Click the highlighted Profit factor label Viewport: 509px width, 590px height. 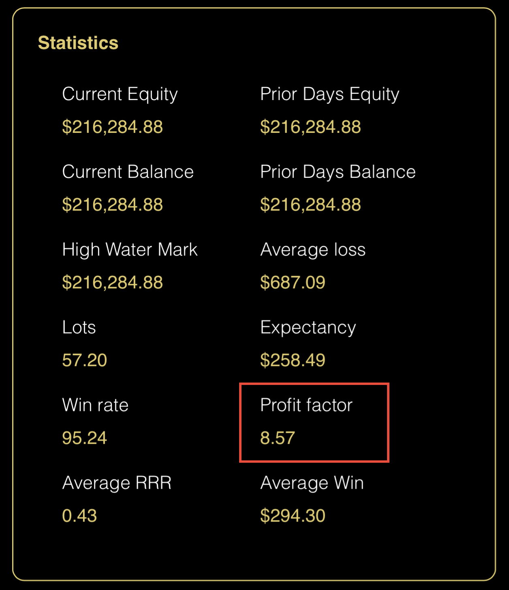pyautogui.click(x=306, y=405)
